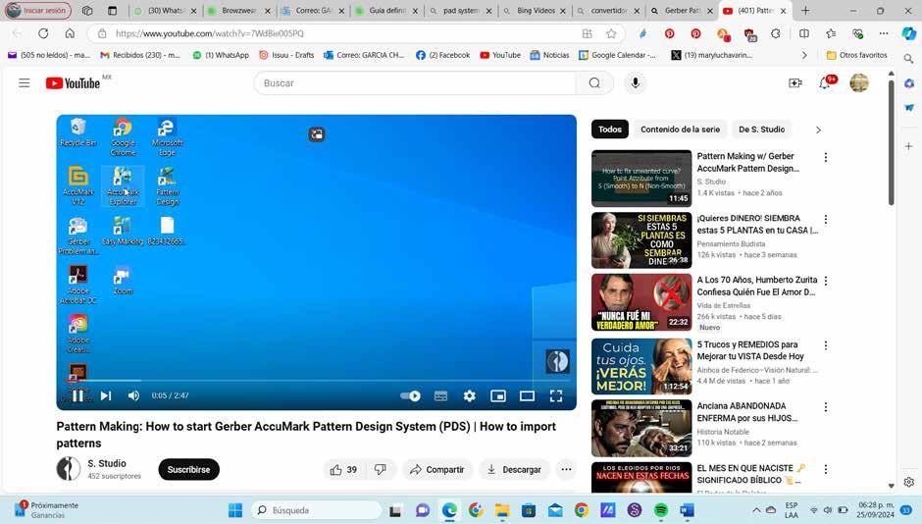922x524 pixels.
Task: Show hidden system tray icons
Action: click(756, 510)
